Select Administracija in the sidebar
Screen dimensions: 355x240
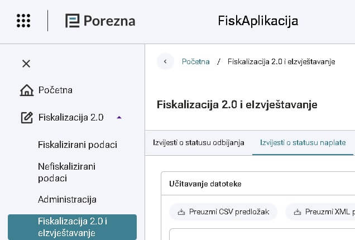(x=67, y=199)
